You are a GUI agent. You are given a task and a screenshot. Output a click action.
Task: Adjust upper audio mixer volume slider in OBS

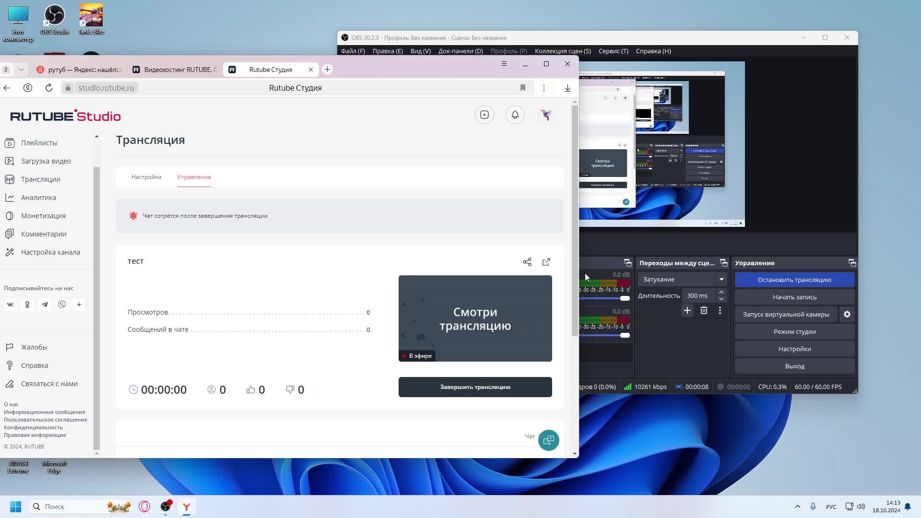click(625, 298)
